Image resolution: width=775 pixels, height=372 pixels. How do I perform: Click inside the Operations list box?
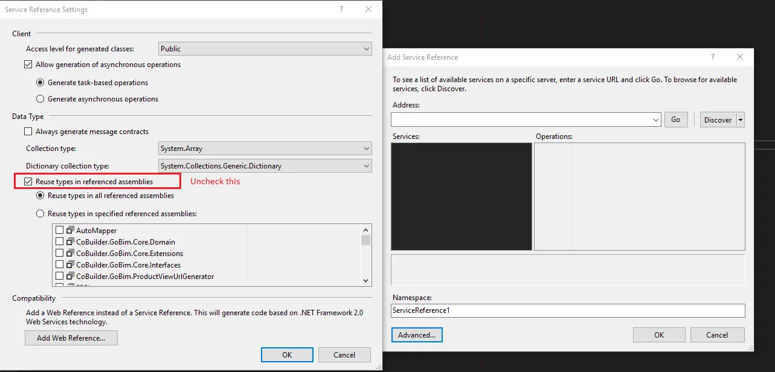point(640,196)
